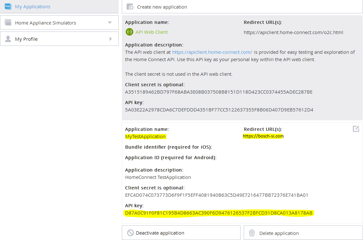Open the edit icon for MyTestApplication

[356, 129]
